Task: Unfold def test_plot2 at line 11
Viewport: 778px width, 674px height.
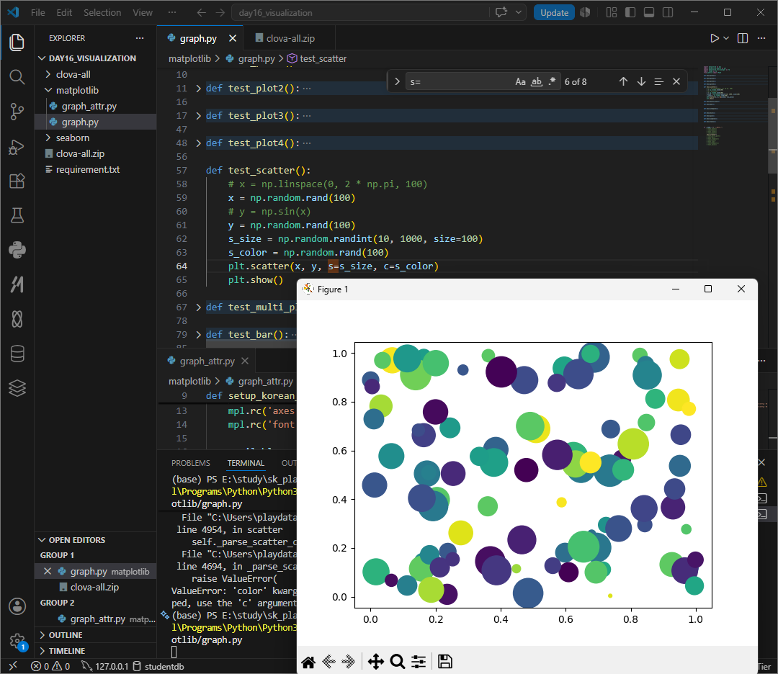Action: tap(199, 89)
